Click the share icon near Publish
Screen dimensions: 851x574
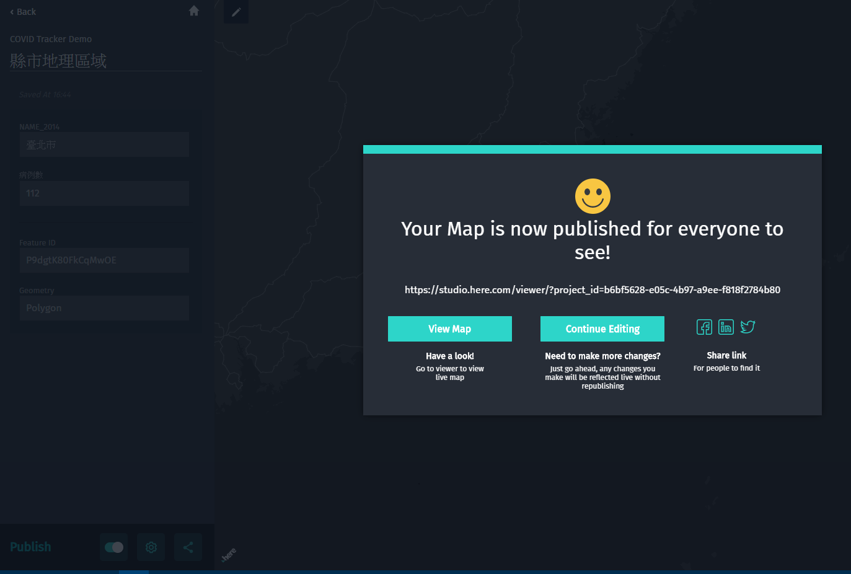188,547
